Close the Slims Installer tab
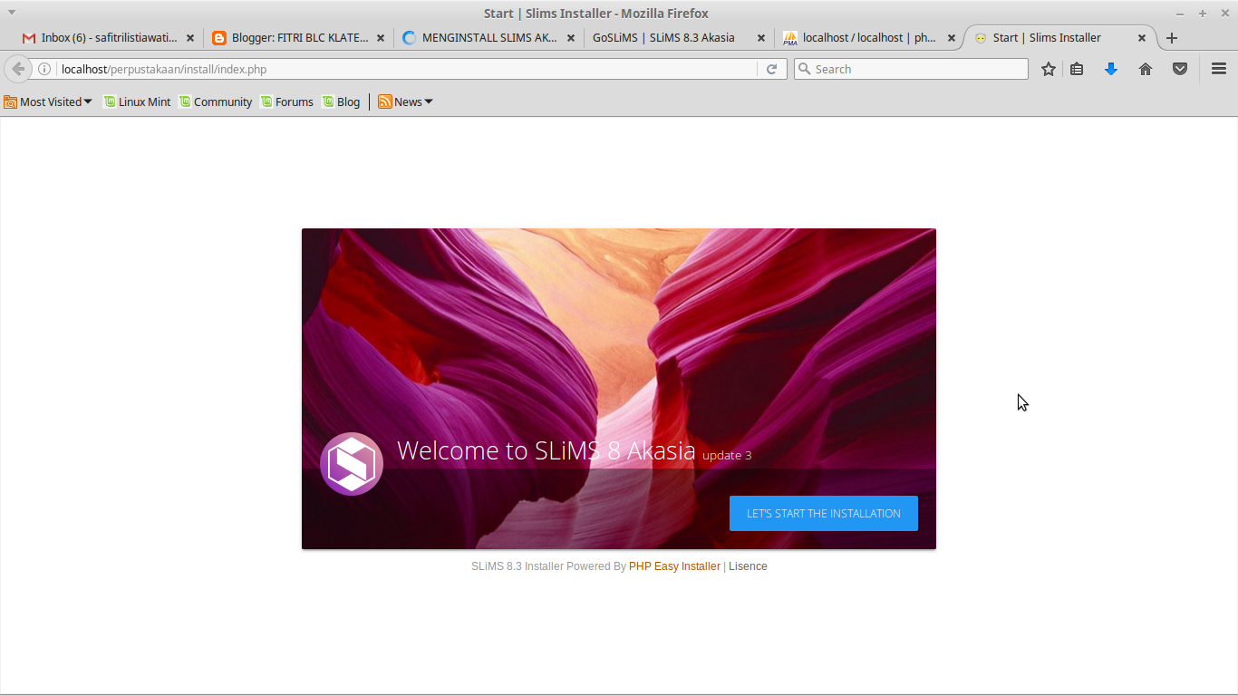The height and width of the screenshot is (696, 1238). 1142,38
